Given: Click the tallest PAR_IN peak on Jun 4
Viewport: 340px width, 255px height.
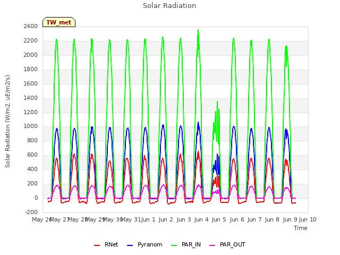Looking at the screenshot, I should coord(198,30).
